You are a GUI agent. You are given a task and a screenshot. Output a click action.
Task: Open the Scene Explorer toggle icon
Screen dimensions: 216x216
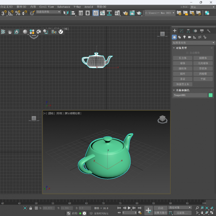pyautogui.click(x=81, y=13)
